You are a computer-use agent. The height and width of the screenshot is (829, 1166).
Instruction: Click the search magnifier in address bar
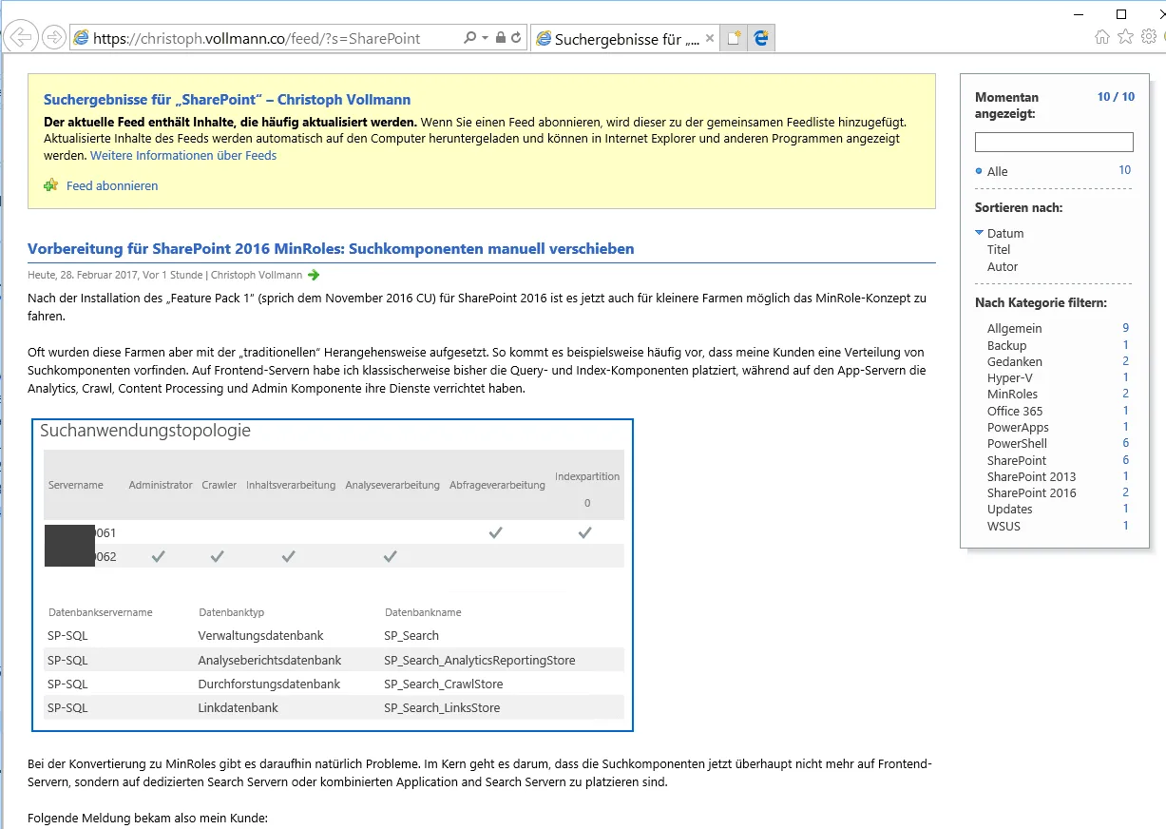469,38
